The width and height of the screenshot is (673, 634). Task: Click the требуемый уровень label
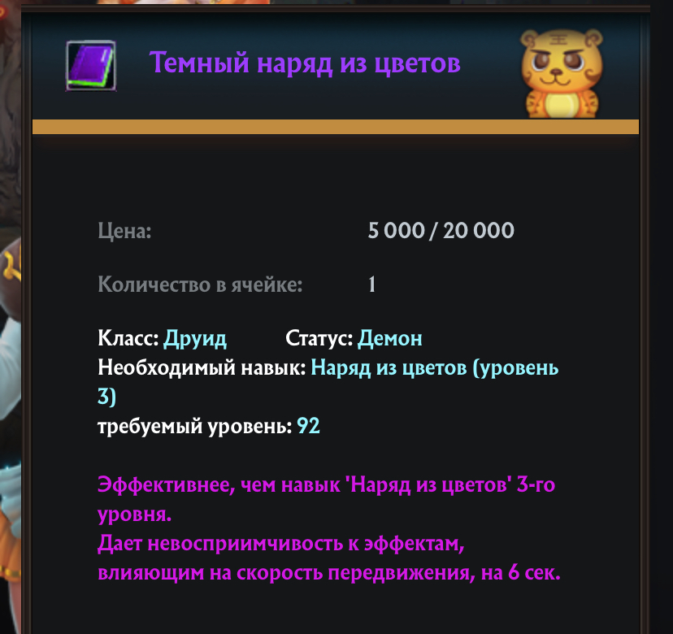195,427
